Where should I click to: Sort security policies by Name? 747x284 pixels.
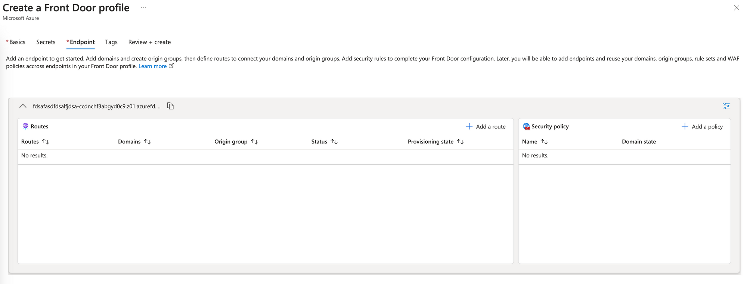[x=535, y=142]
